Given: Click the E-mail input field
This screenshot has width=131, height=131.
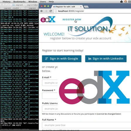Looking at the screenshot, I should [50, 83].
